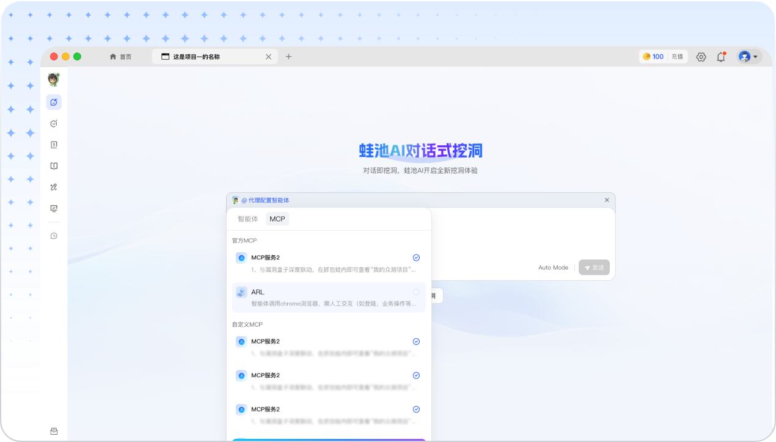This screenshot has width=776, height=442.
Task: Click the 充值 recharge button
Action: [x=677, y=56]
